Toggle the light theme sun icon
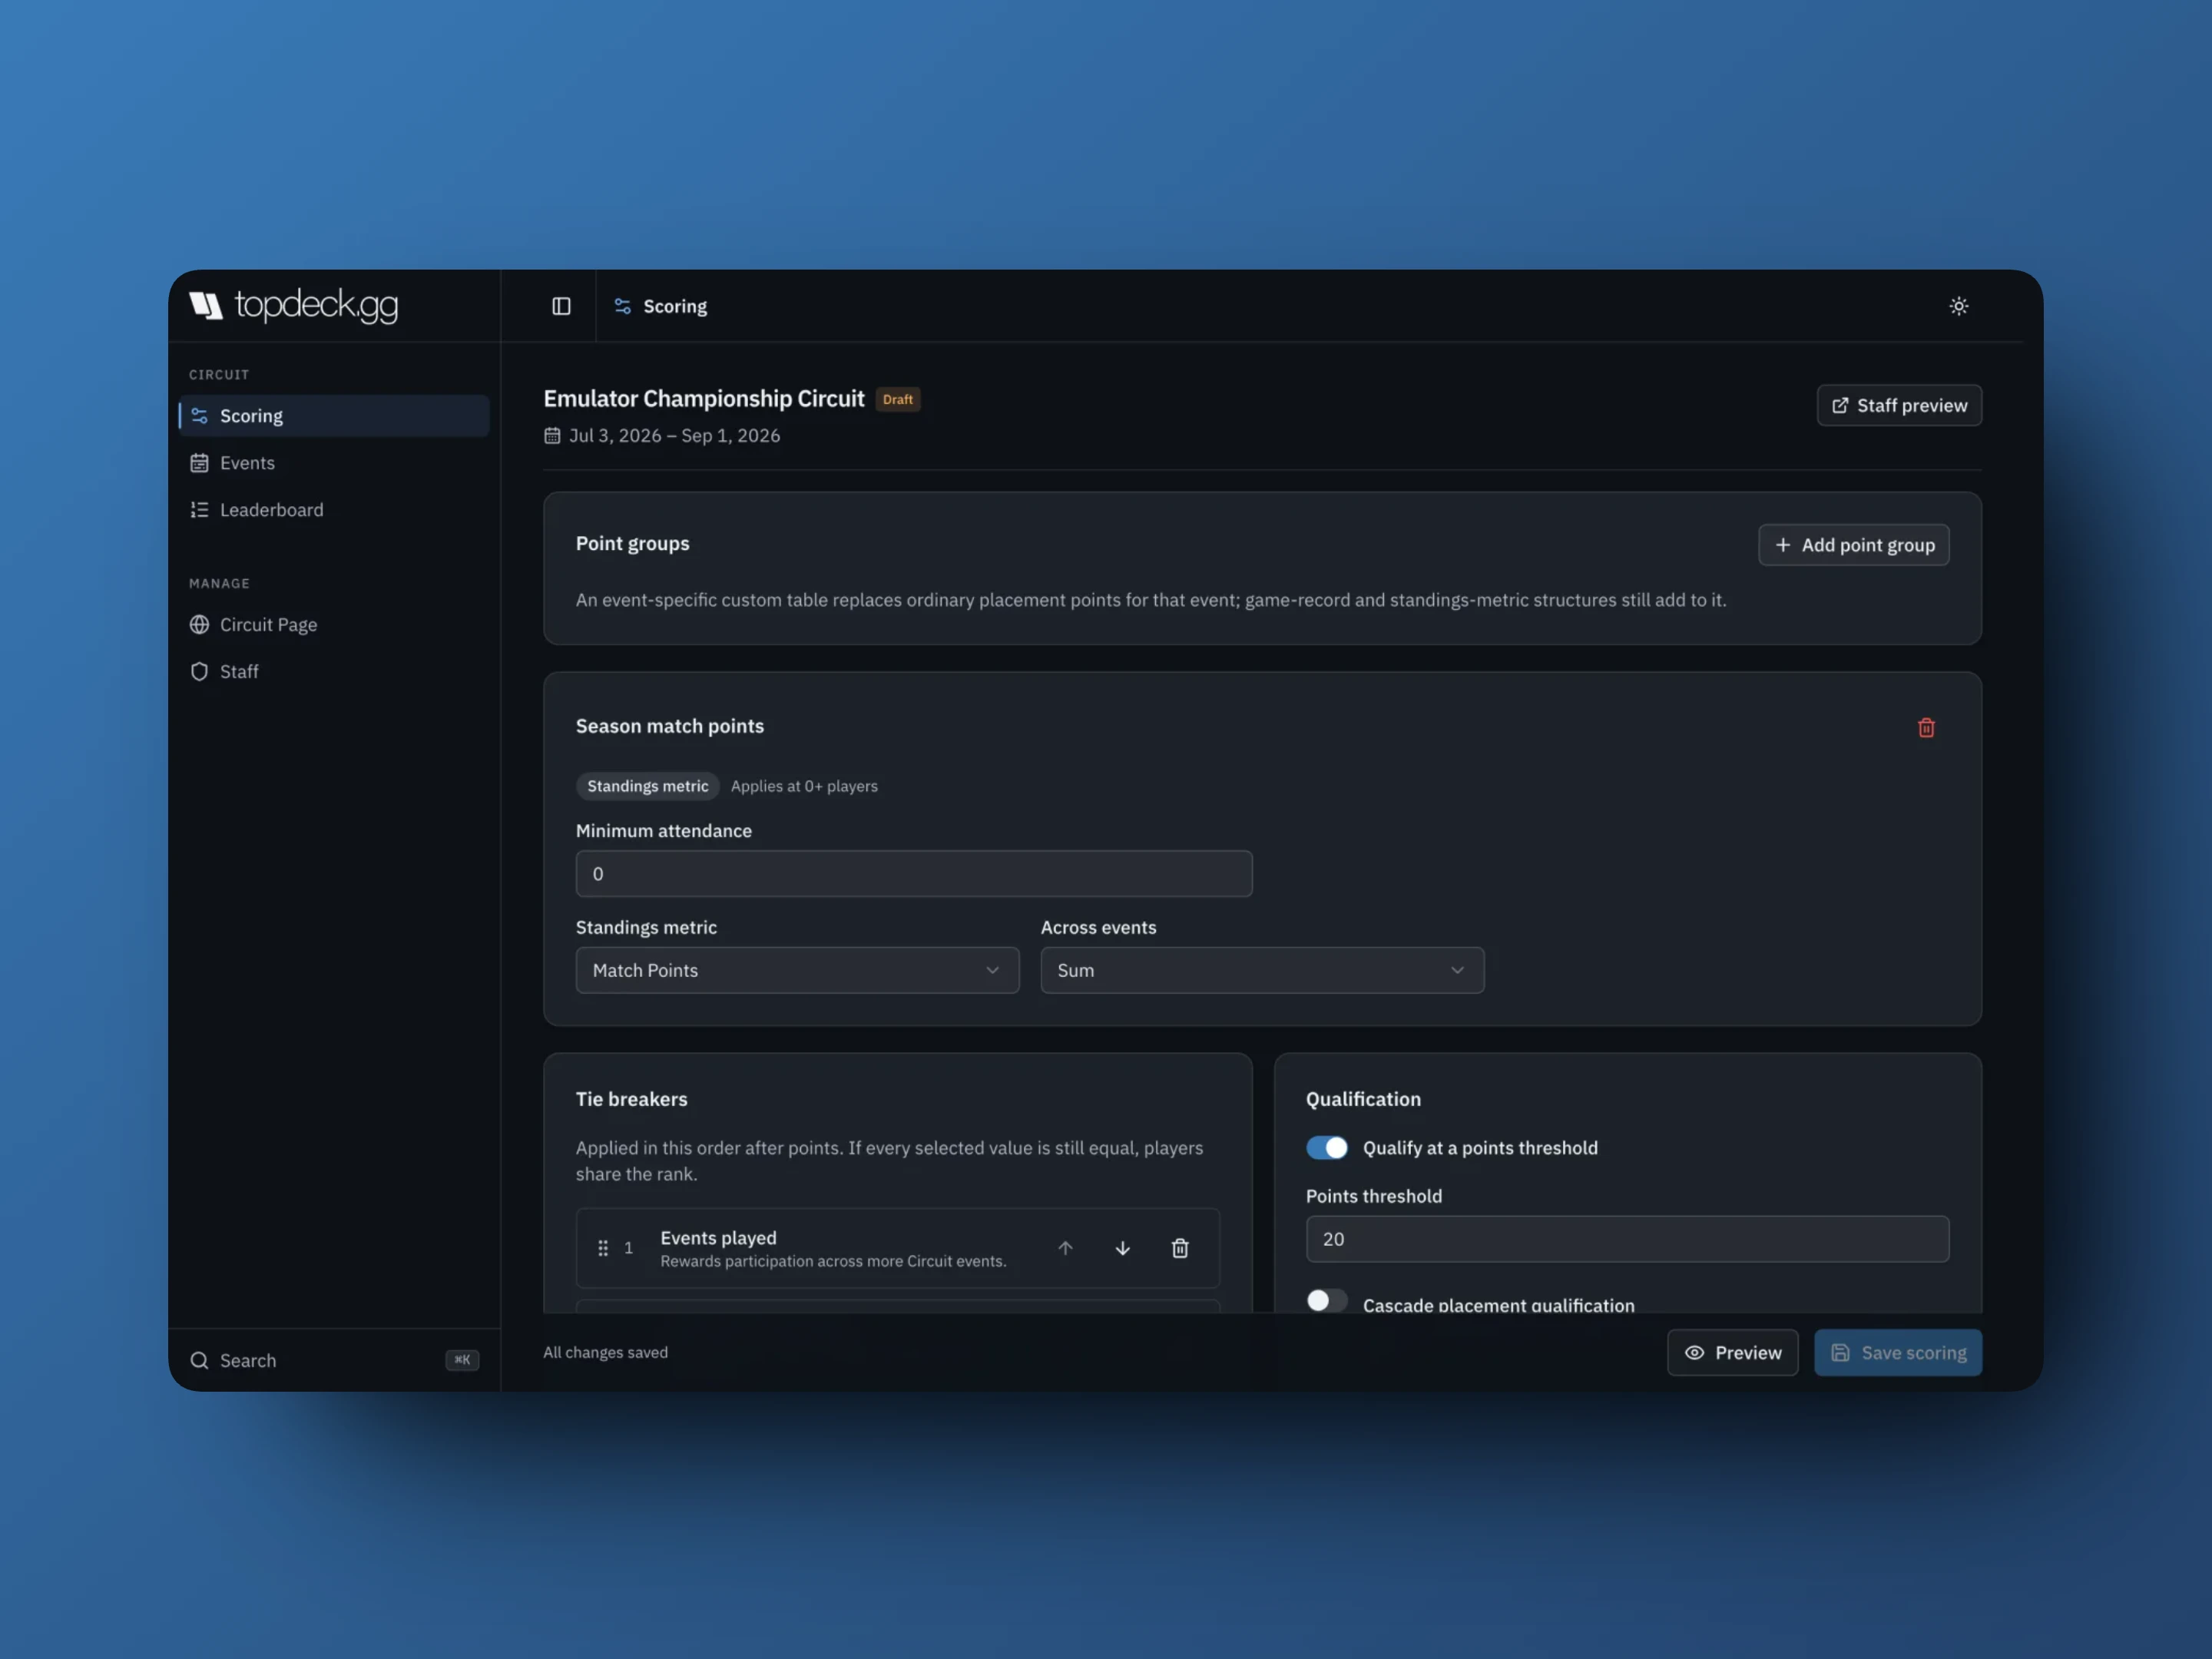The height and width of the screenshot is (1659, 2212). click(x=1958, y=306)
